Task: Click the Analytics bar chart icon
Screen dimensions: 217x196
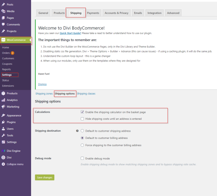Action: (3, 100)
